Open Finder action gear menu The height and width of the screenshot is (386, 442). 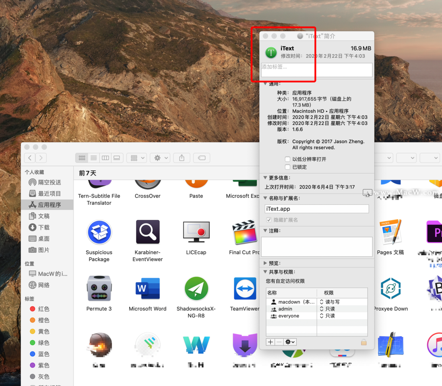pyautogui.click(x=160, y=158)
